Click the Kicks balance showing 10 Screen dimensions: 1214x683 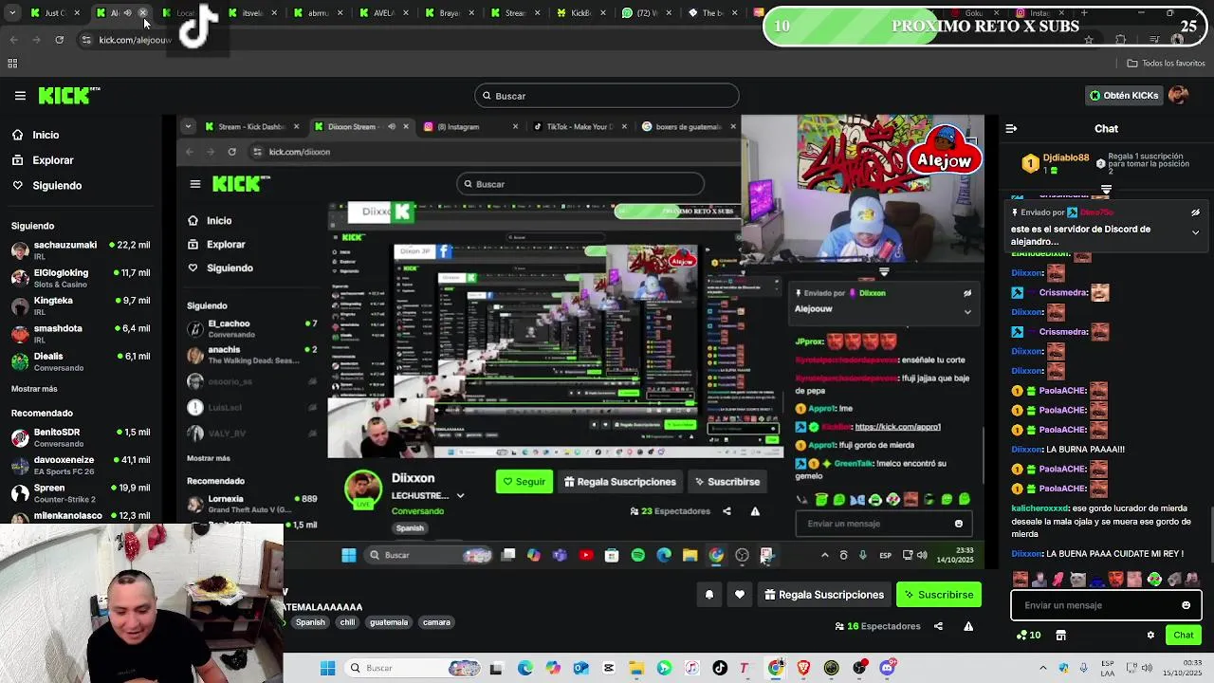tap(1029, 636)
